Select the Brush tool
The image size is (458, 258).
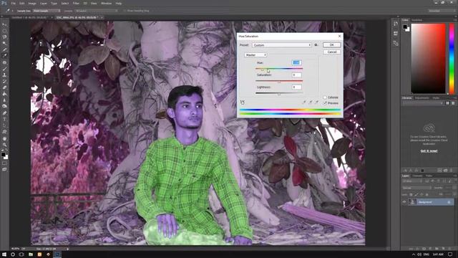pos(4,69)
